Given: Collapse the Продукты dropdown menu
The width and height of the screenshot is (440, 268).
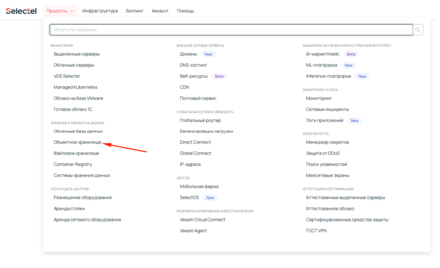Looking at the screenshot, I should [60, 11].
